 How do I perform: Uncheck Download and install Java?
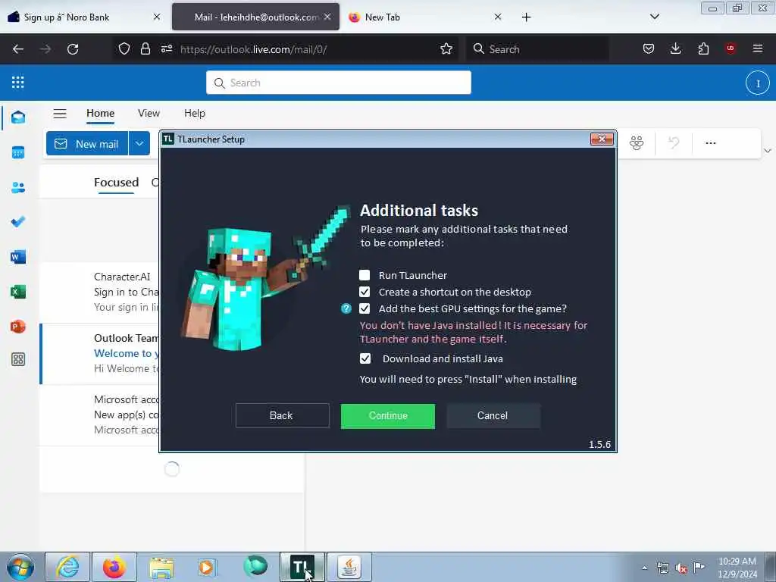(365, 358)
